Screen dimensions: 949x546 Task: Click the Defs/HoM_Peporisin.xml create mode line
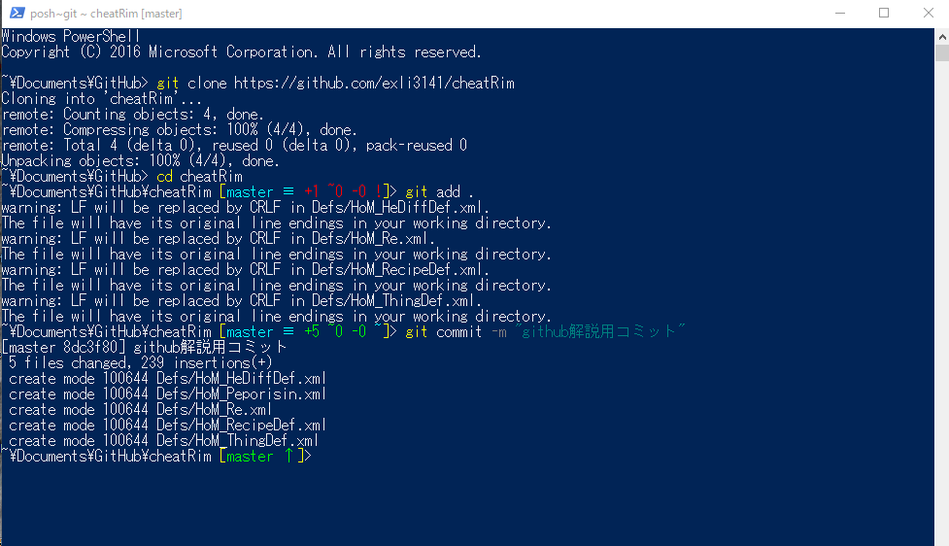(167, 394)
